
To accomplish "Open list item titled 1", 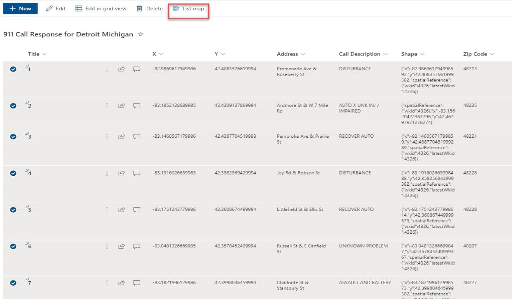I will tap(29, 69).
